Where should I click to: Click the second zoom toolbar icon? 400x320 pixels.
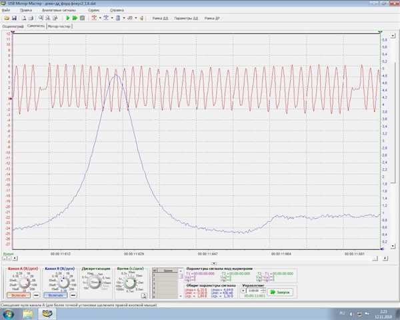(x=48, y=18)
